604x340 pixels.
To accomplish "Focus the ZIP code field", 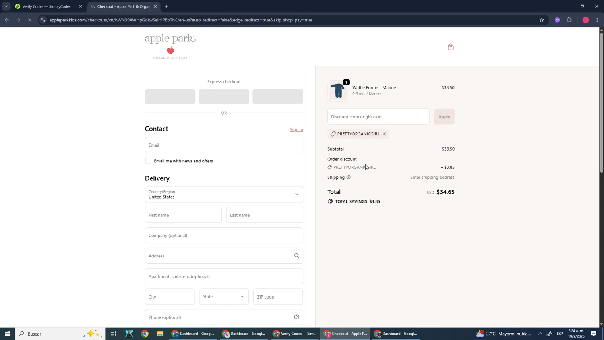I will pyautogui.click(x=278, y=296).
